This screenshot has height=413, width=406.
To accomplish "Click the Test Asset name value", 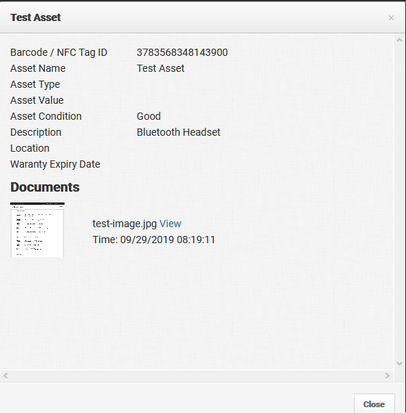I will (x=160, y=68).
